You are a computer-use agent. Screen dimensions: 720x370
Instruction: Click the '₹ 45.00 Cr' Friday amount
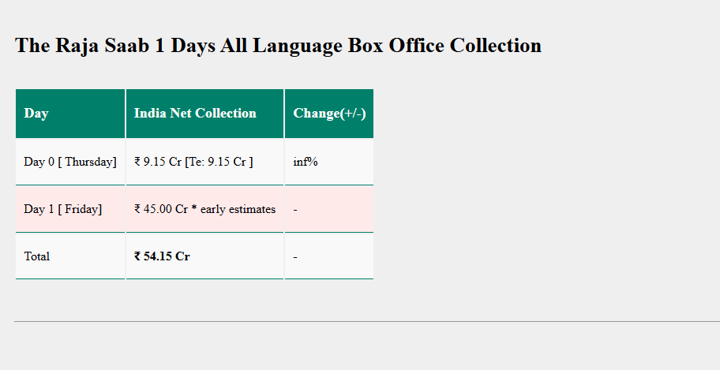coord(161,209)
